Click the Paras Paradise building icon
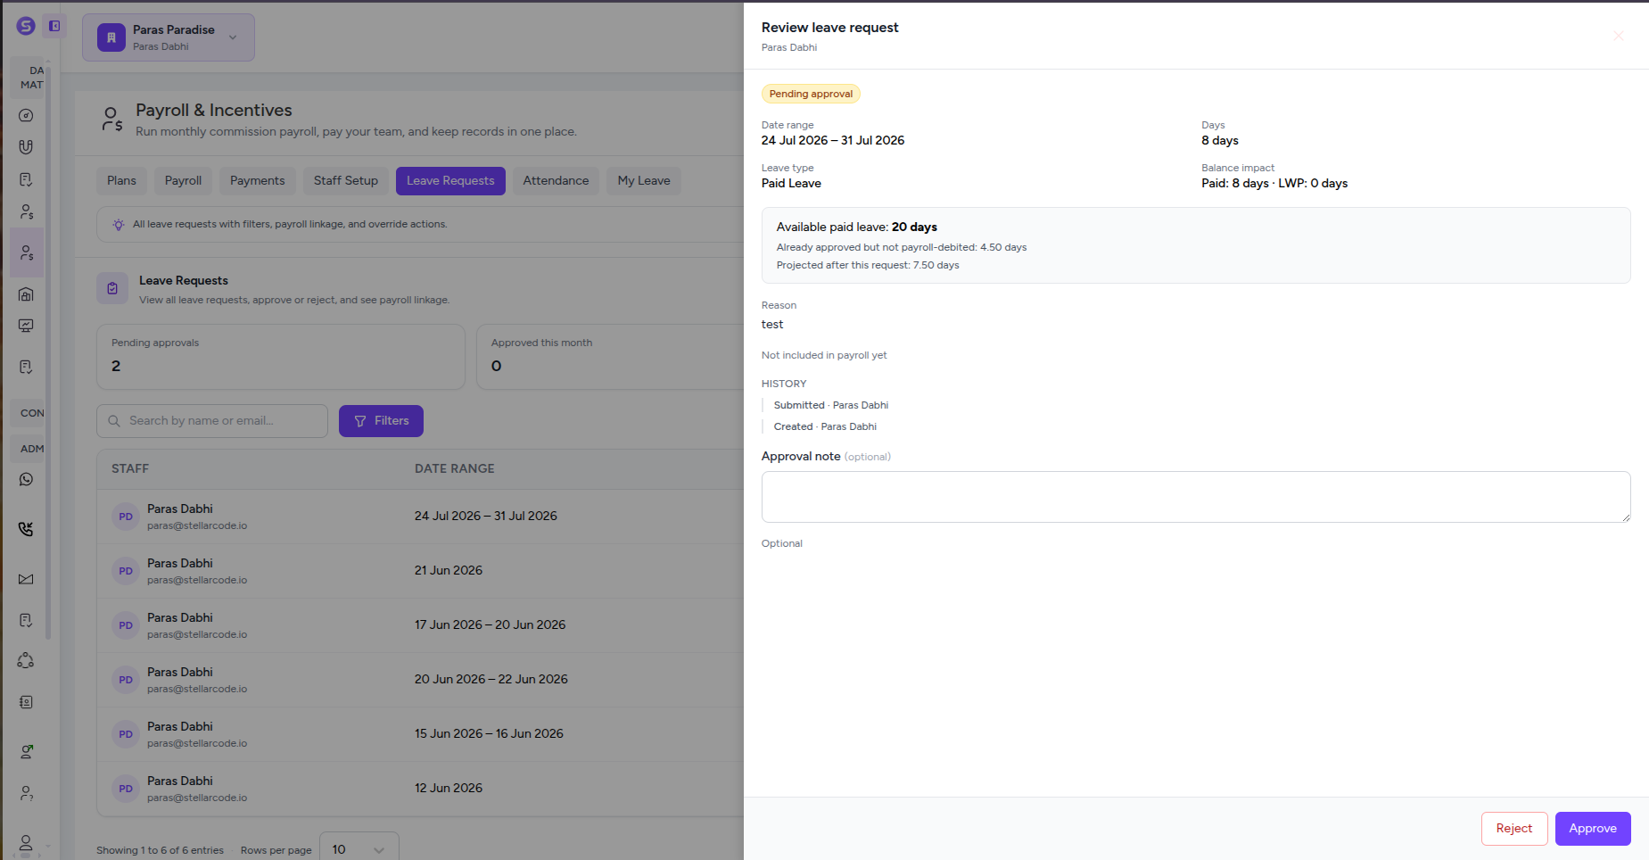The width and height of the screenshot is (1649, 860). [x=111, y=37]
